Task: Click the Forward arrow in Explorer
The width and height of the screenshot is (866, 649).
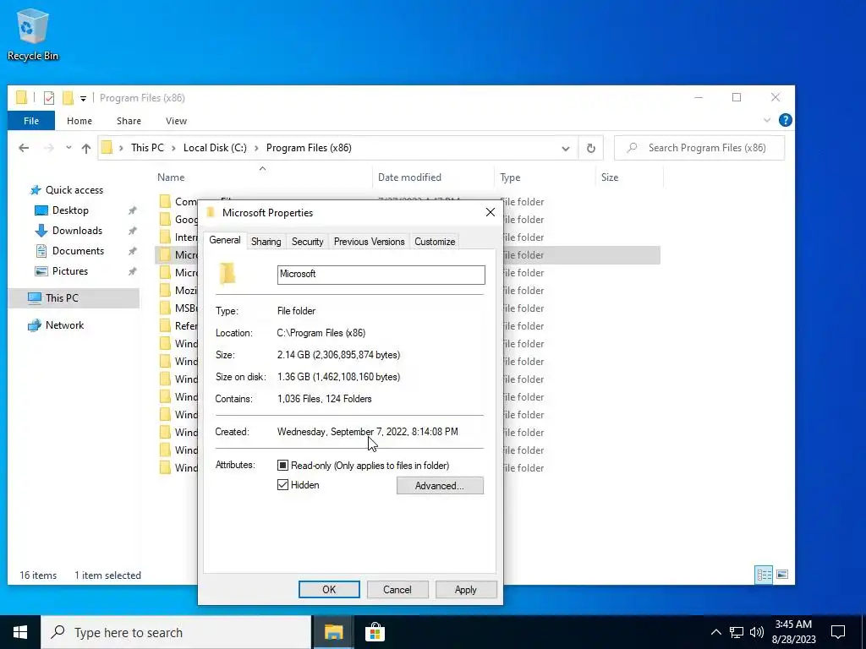Action: [x=48, y=148]
